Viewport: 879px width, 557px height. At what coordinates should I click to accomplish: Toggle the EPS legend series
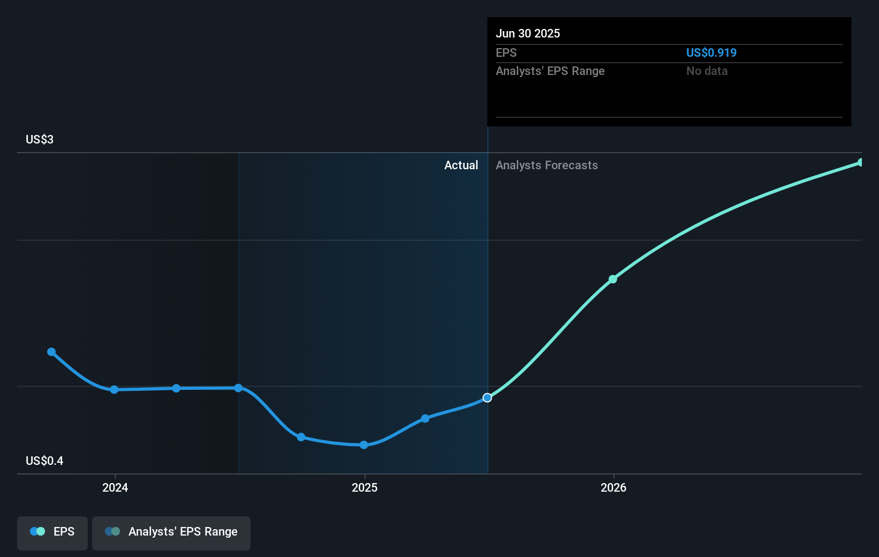tap(52, 533)
